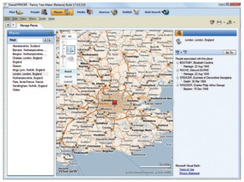The image size is (244, 182).
Task: Click the map pin toolbar icon at top right
Action: (212, 22)
